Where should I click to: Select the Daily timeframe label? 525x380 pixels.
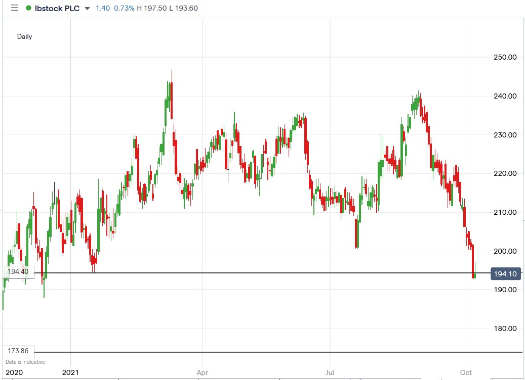(x=24, y=37)
